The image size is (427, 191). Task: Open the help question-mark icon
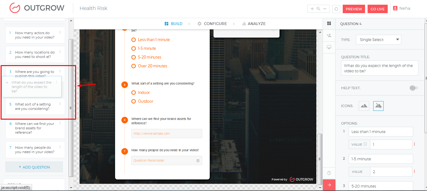point(329,173)
